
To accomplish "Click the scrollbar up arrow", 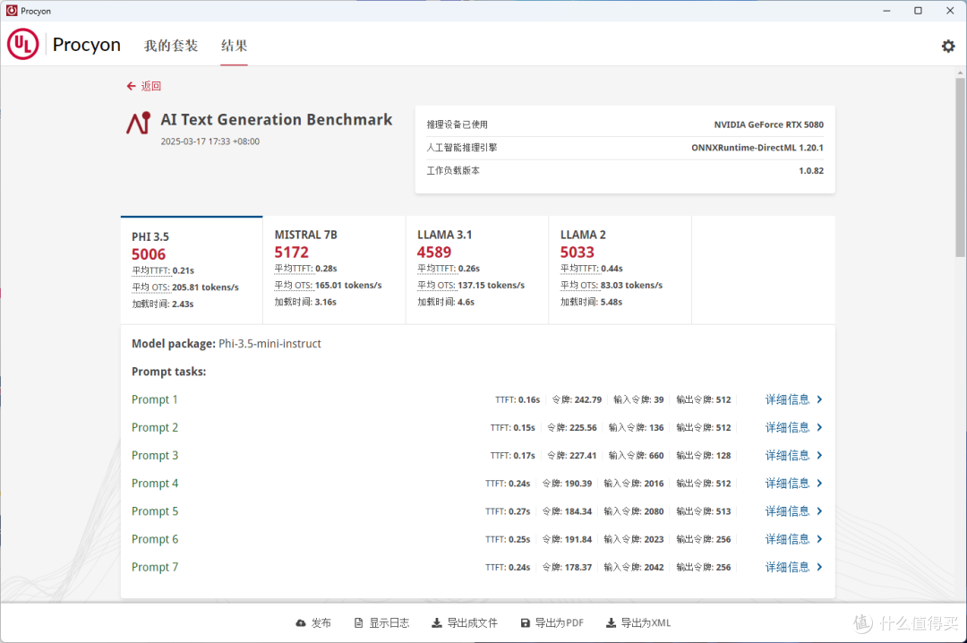I will coord(960,73).
